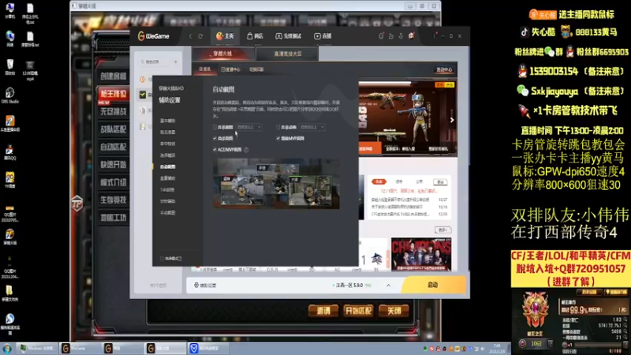
Task: Click the orange news category pill
Action: coord(379,182)
